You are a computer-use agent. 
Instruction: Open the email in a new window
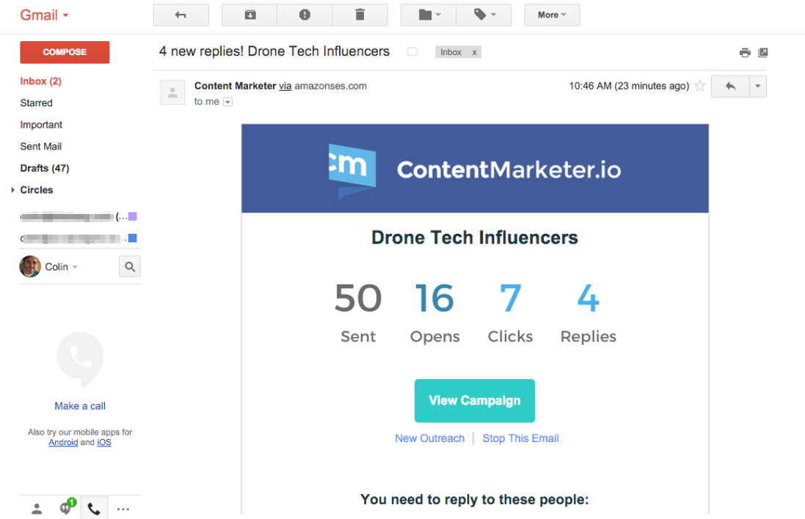pyautogui.click(x=763, y=53)
